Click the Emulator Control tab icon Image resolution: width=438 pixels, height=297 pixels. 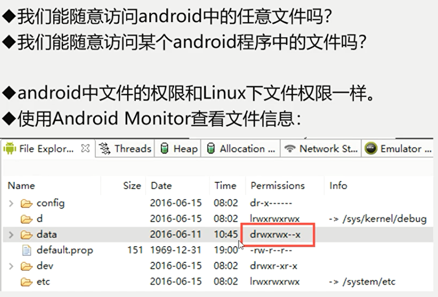pyautogui.click(x=371, y=148)
